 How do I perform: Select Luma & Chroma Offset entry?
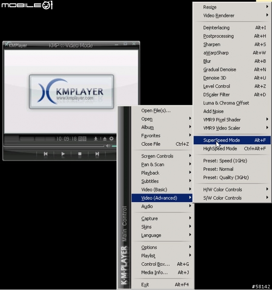(x=232, y=103)
